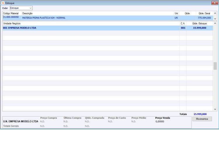
Task: Click the down arrow of the Unidade Negócio grid scrollbar
Action: tap(215, 109)
